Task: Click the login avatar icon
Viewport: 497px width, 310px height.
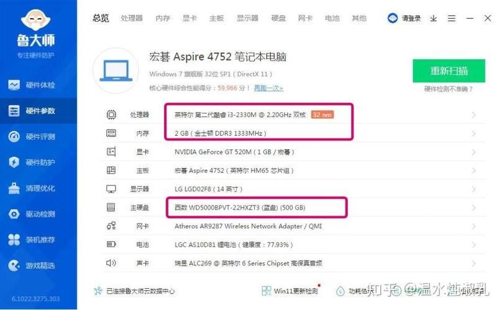Action: click(x=393, y=19)
